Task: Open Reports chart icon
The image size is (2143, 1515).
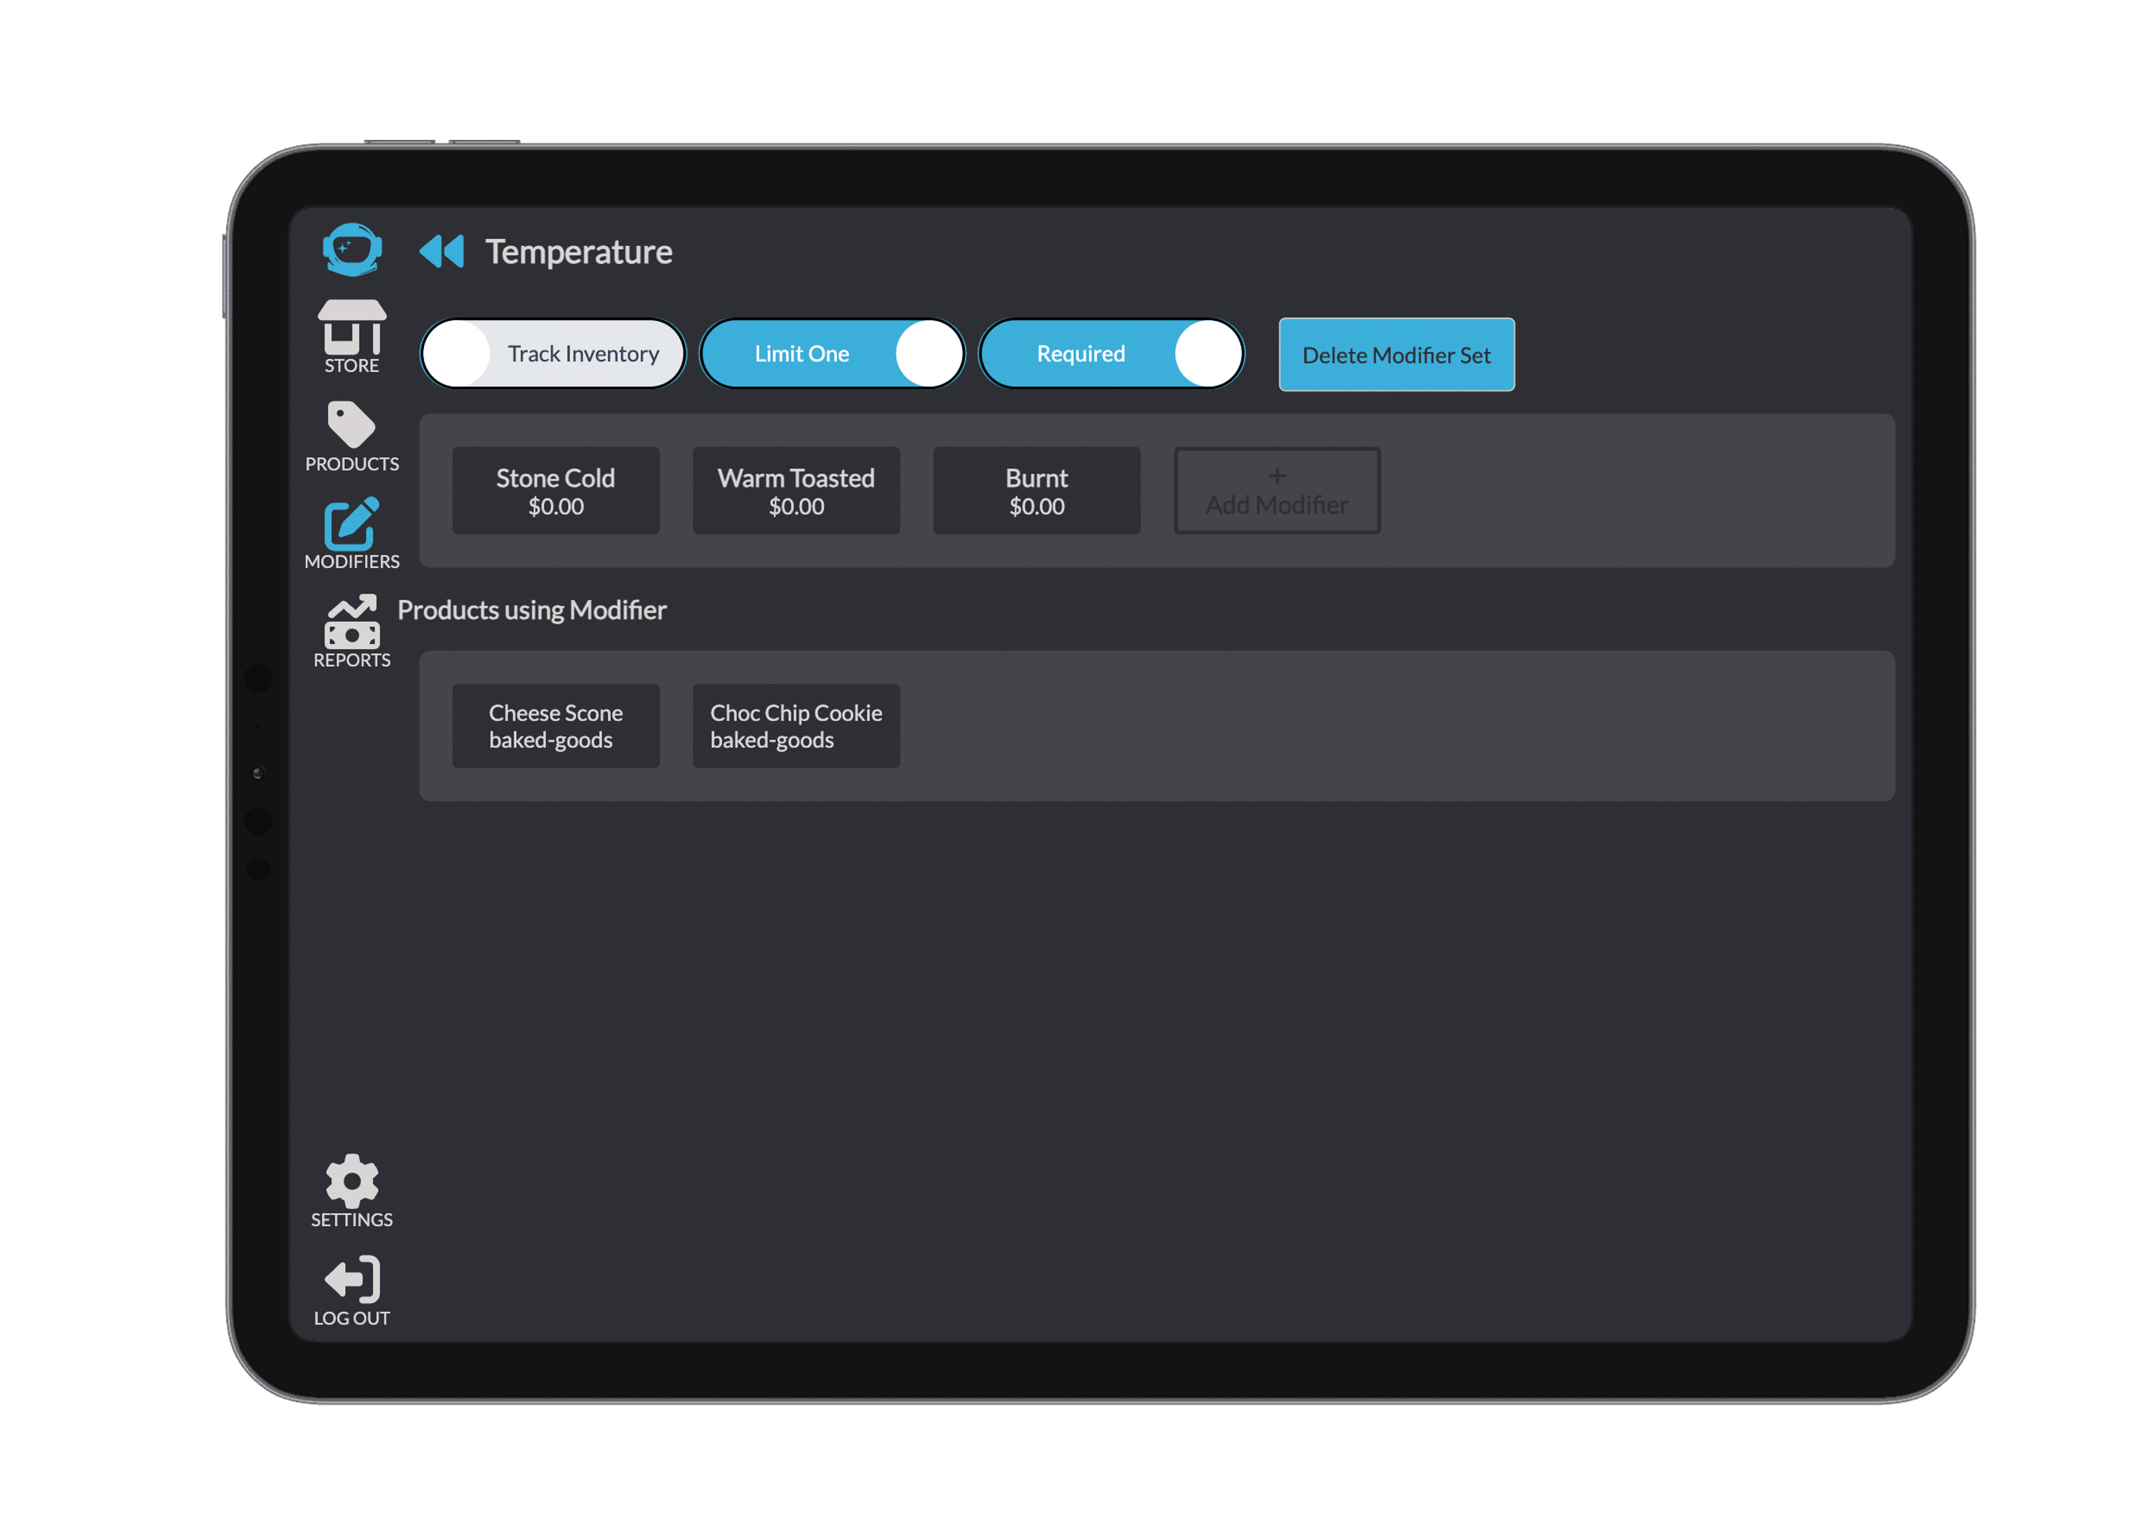Action: [352, 622]
